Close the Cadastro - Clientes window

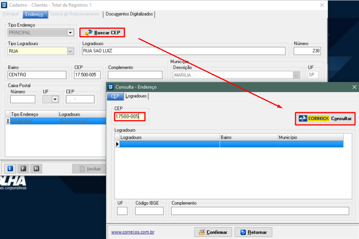pos(322,5)
